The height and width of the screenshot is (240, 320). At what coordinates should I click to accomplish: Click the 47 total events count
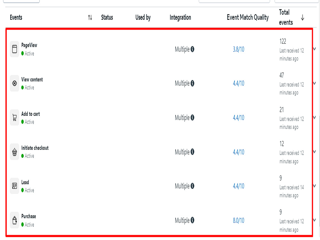pos(282,75)
